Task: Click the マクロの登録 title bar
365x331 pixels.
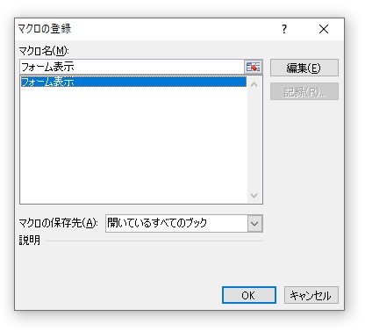Action: tap(147, 29)
